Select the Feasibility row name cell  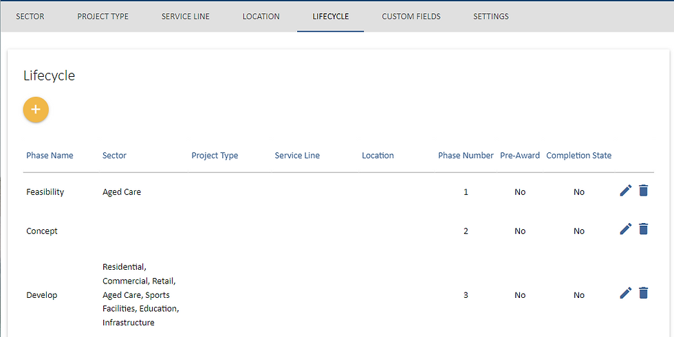[45, 192]
